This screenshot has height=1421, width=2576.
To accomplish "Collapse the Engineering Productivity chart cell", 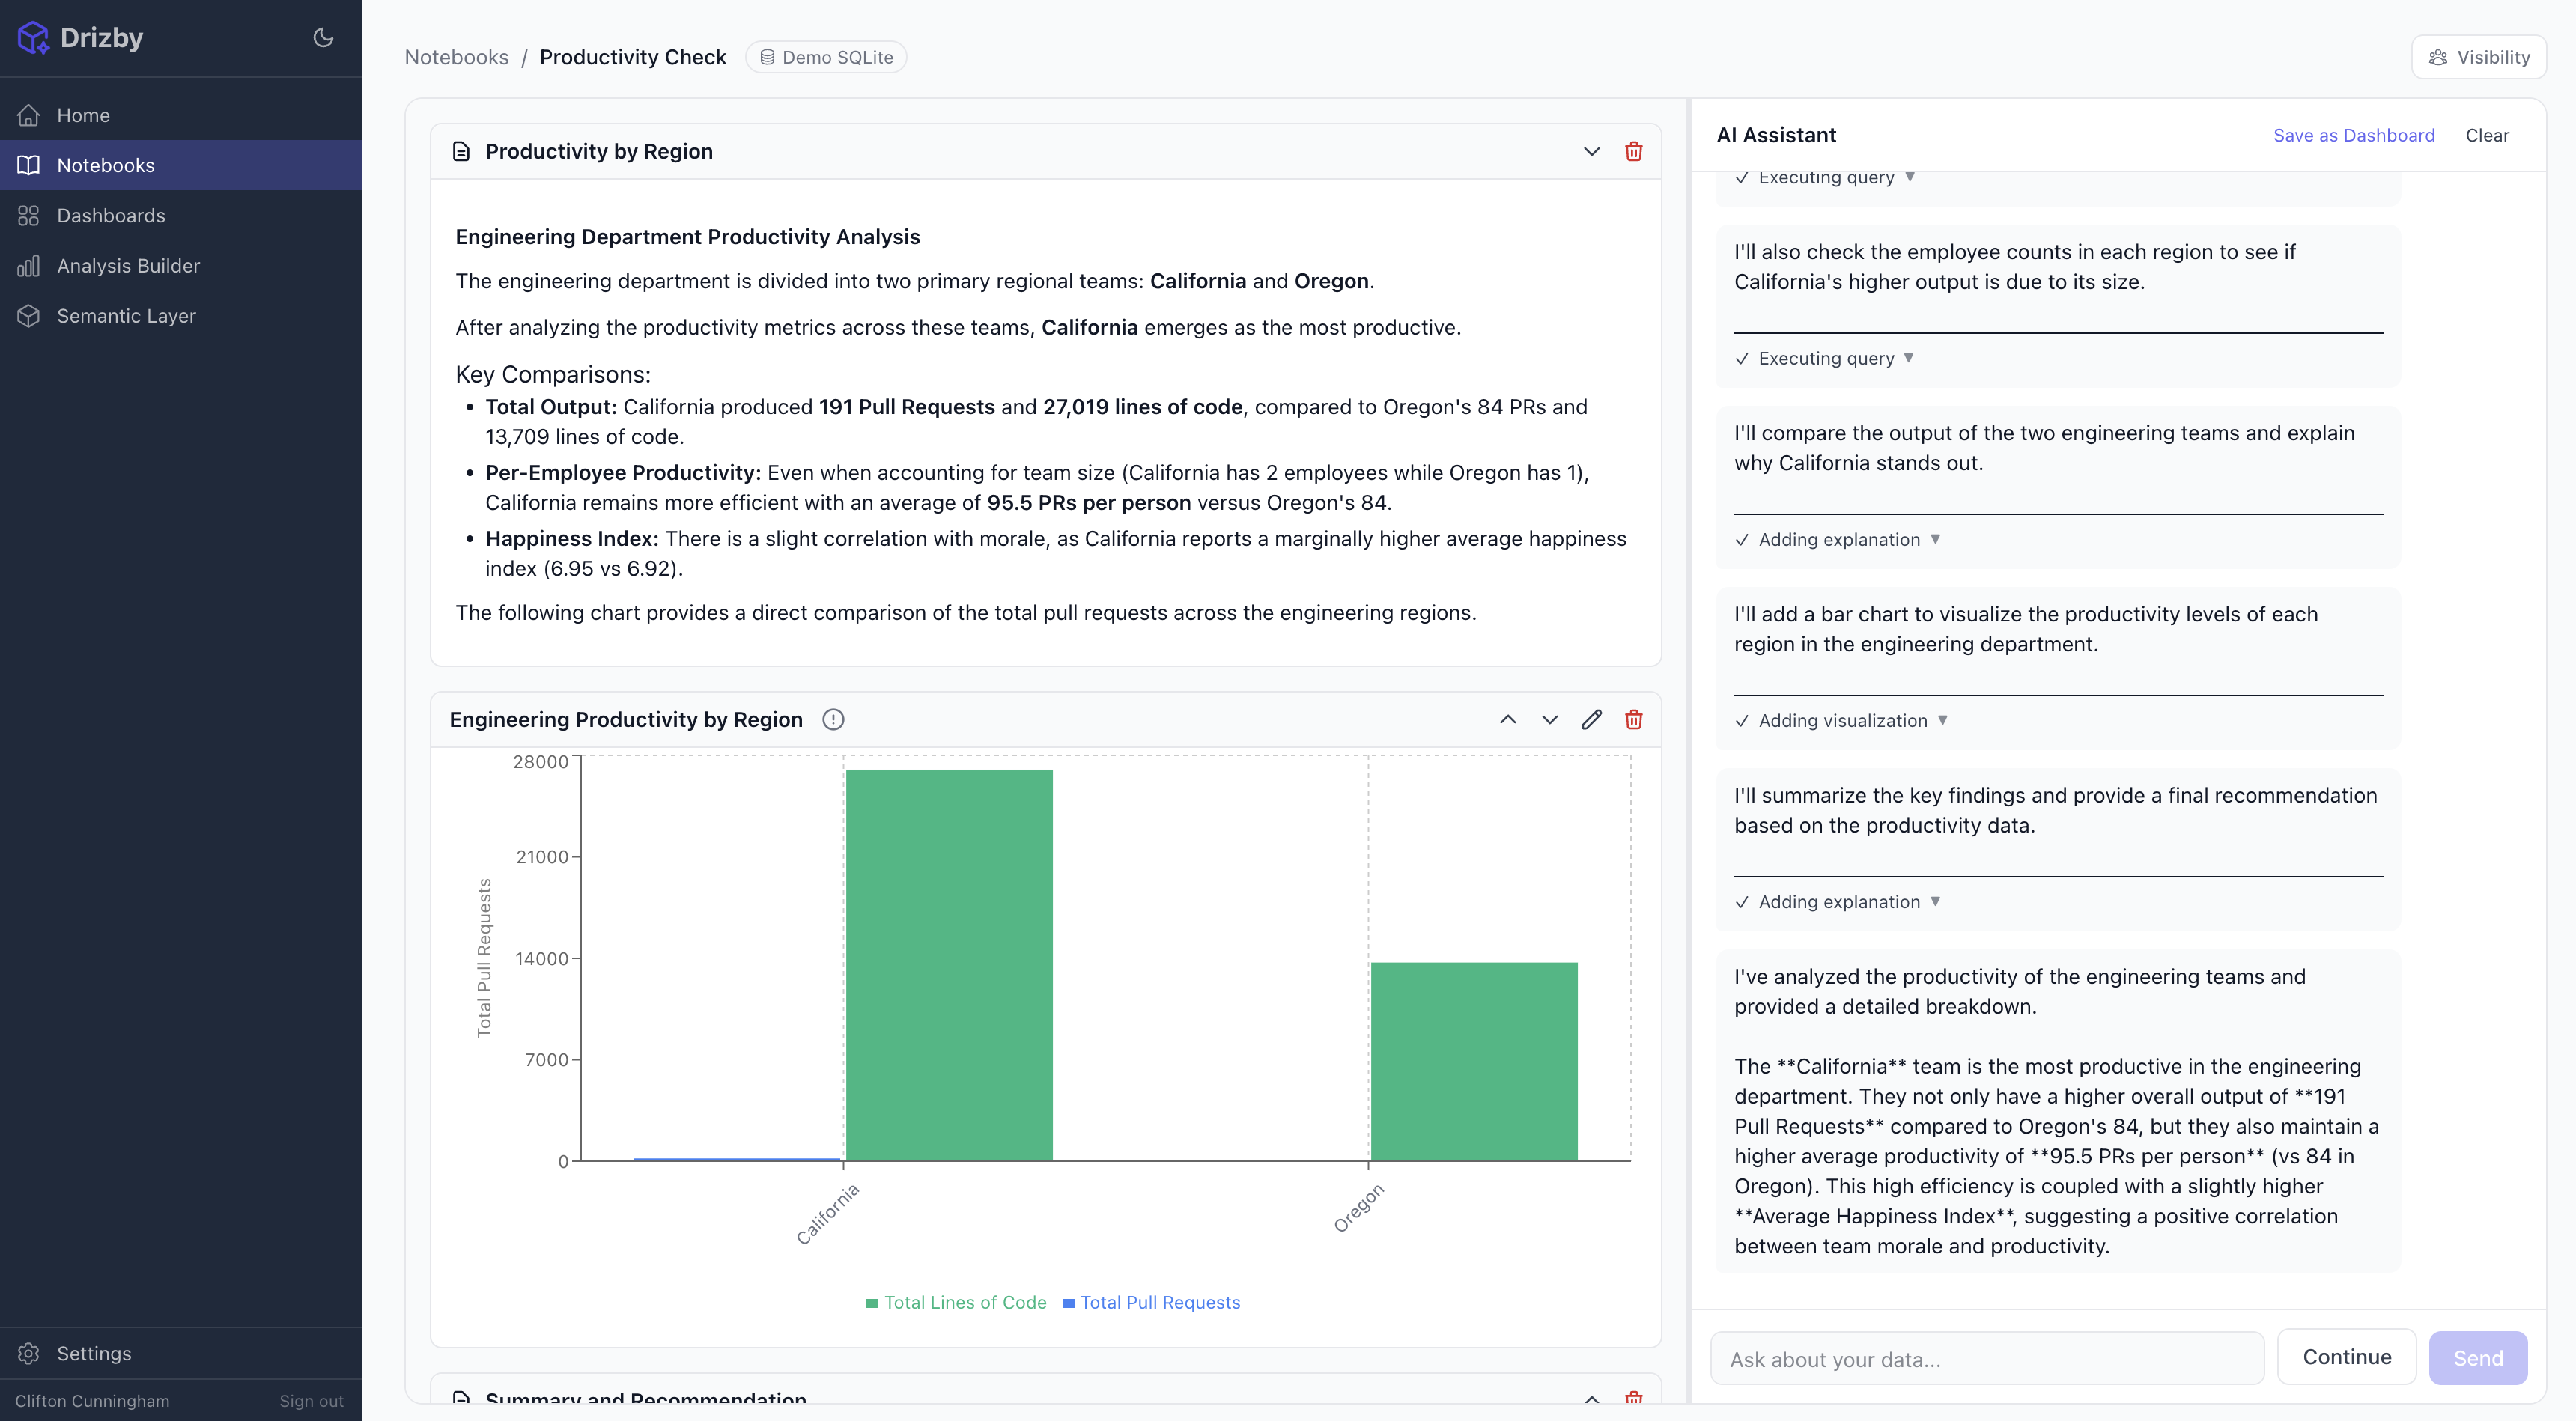I will coord(1508,719).
